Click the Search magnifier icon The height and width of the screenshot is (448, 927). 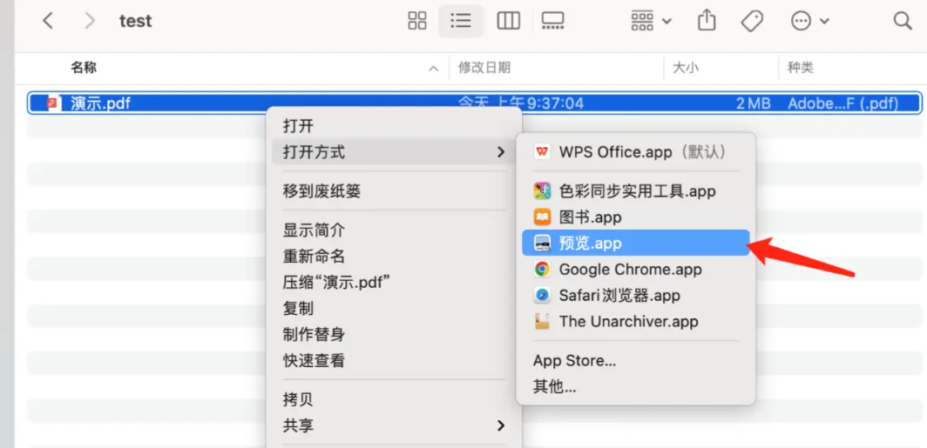coord(903,21)
